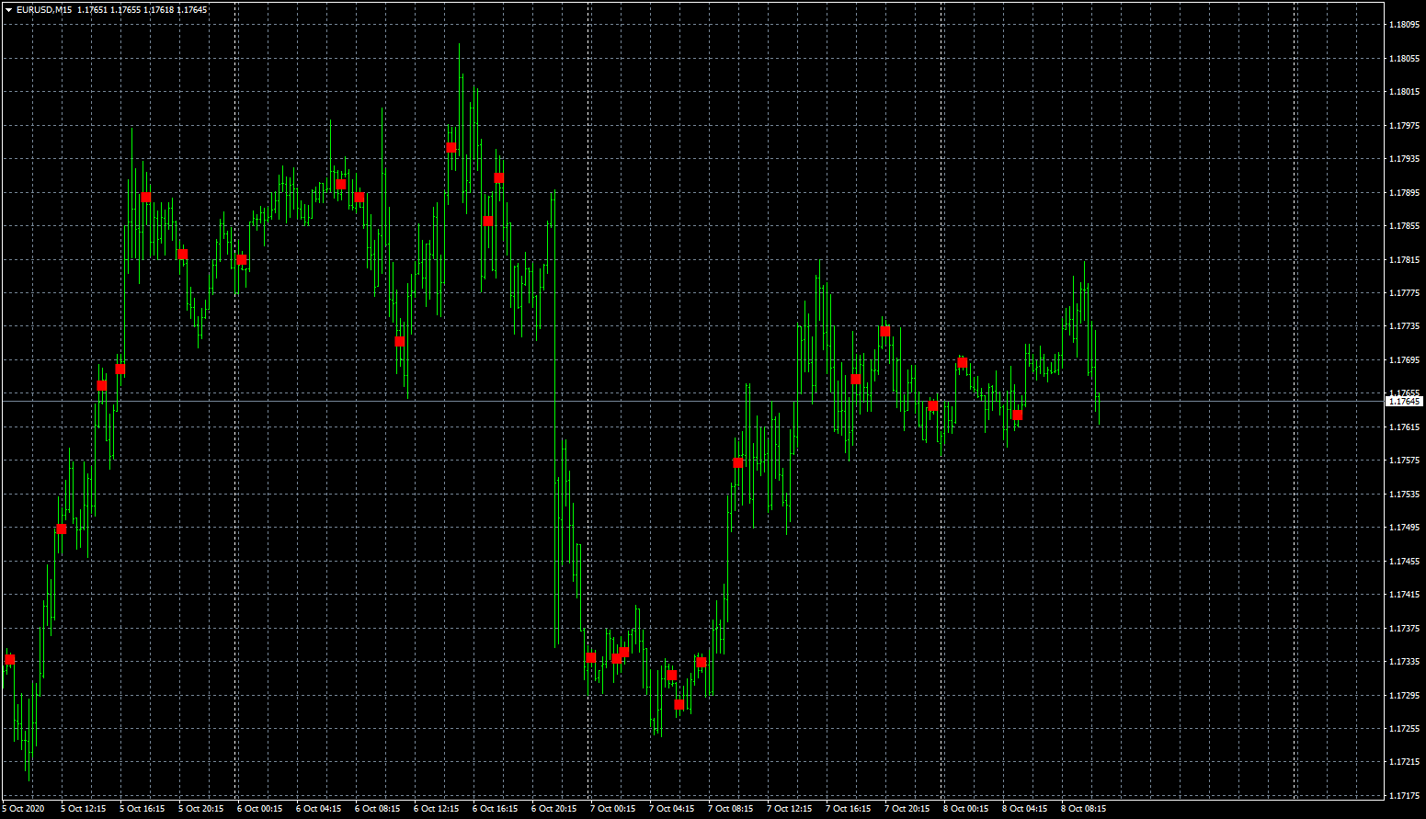Select the highest red square marker on chart
This screenshot has height=819, width=1426.
tap(451, 147)
